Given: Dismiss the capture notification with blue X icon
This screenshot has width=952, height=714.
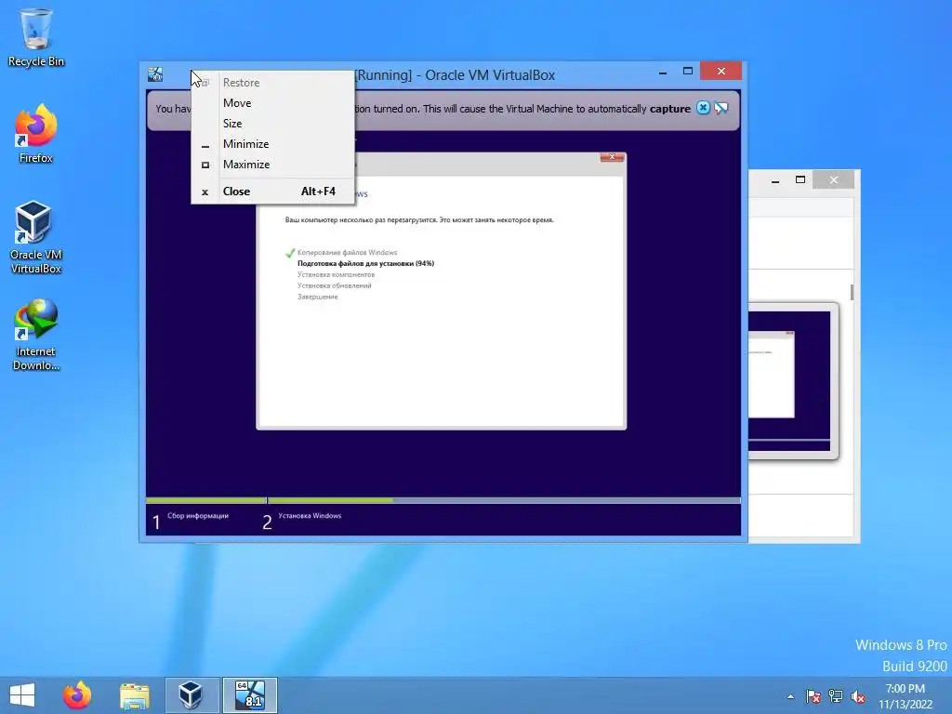Looking at the screenshot, I should click(703, 108).
